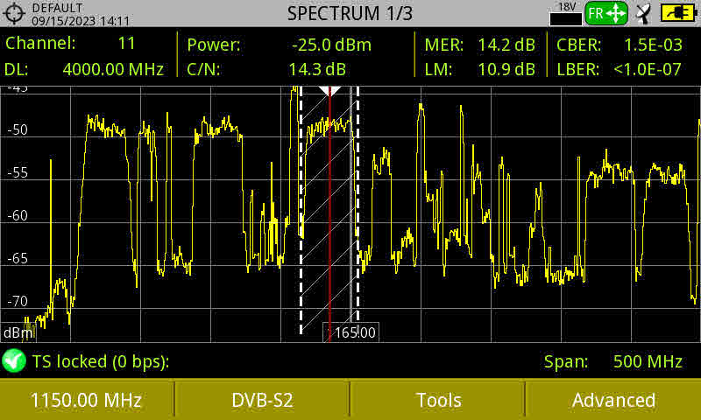Viewport: 701px width, 420px height.
Task: Click the -60 axis level label
Action: click(x=18, y=215)
